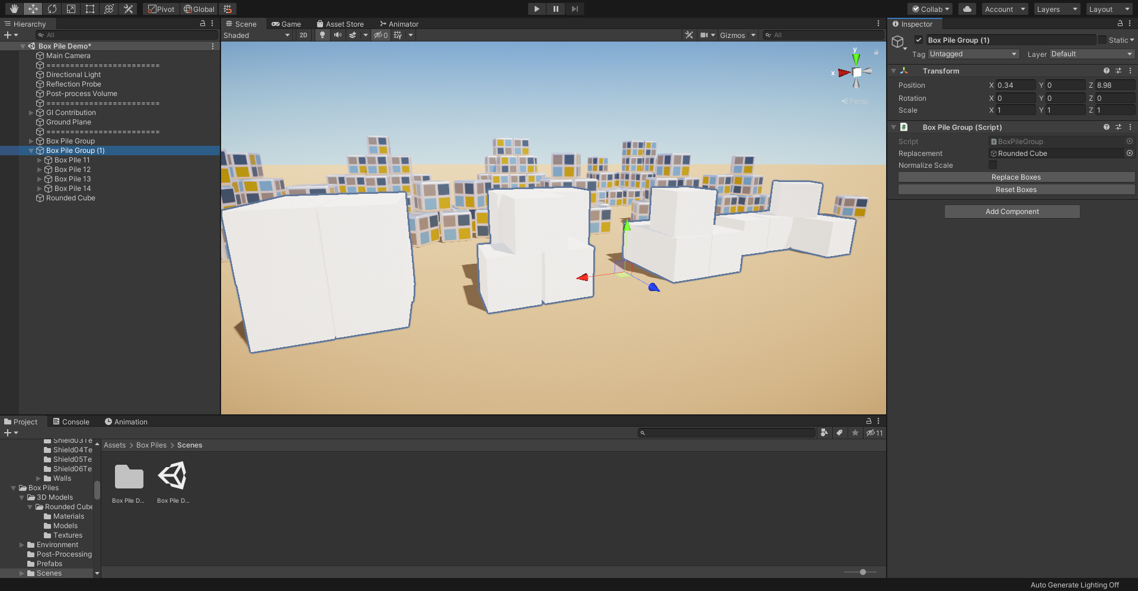This screenshot has height=591, width=1138.
Task: Click the Add Component button
Action: 1012,211
